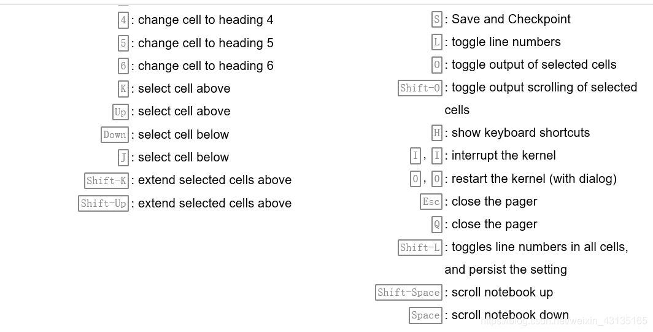This screenshot has width=653, height=332.
Task: Click the "Up" key badge
Action: [x=120, y=112]
